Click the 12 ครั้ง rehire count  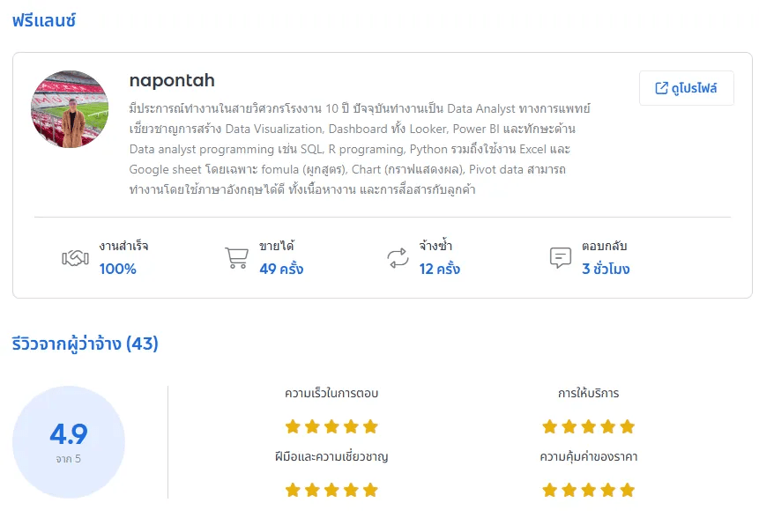click(440, 269)
